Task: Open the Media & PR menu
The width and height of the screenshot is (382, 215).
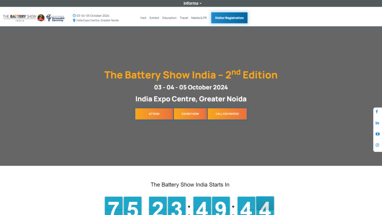Action: [199, 18]
